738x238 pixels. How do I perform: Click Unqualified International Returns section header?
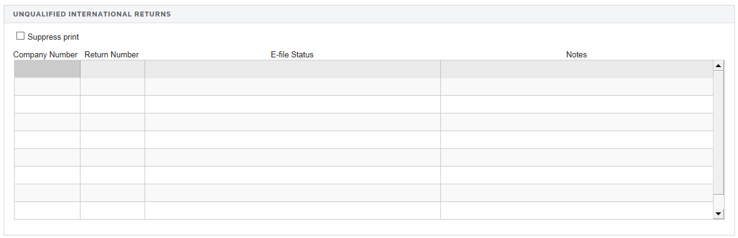click(x=92, y=14)
